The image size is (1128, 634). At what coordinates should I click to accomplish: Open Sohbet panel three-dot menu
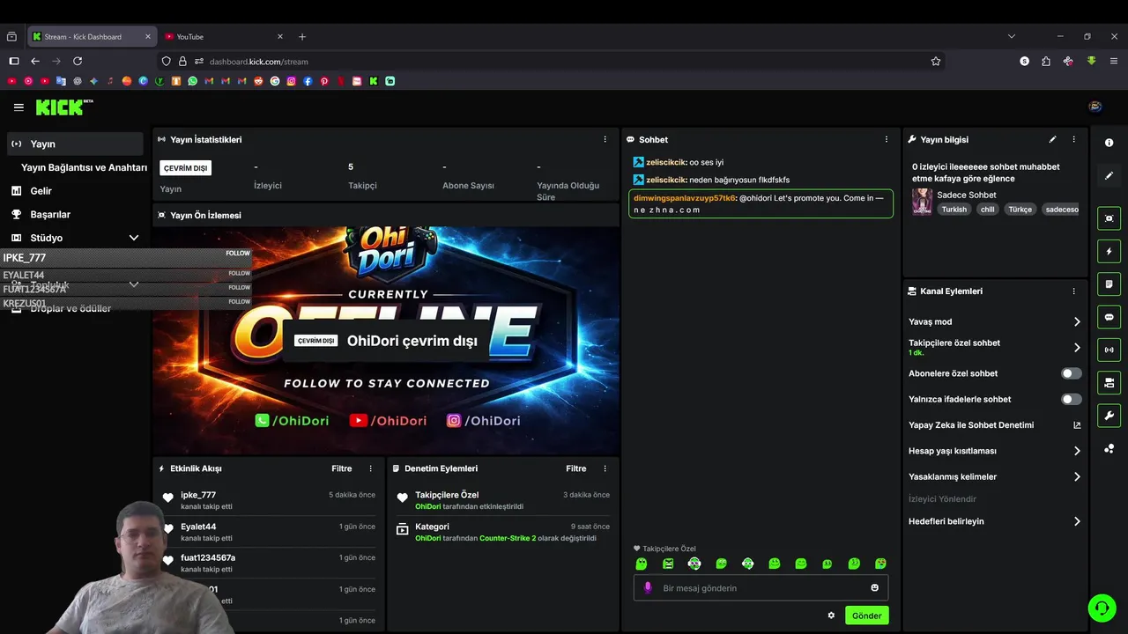coord(887,139)
